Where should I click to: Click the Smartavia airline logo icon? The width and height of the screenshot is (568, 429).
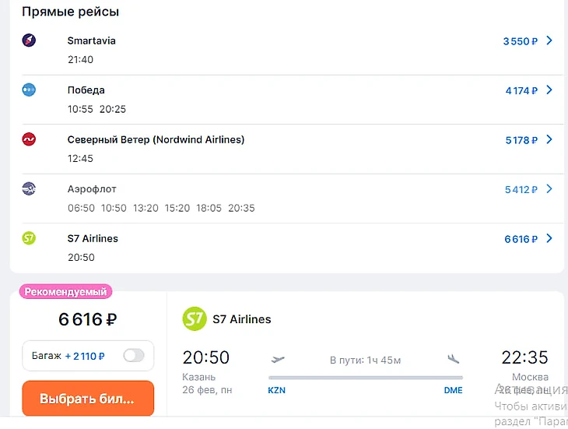click(x=29, y=40)
